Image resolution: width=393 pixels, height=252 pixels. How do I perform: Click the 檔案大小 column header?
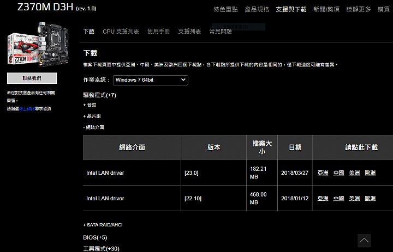(262, 147)
